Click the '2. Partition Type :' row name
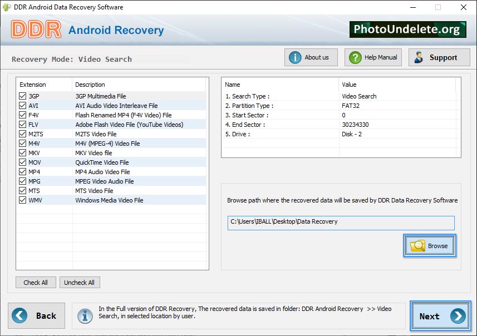Viewport: 477px width, 336px height. [x=249, y=106]
